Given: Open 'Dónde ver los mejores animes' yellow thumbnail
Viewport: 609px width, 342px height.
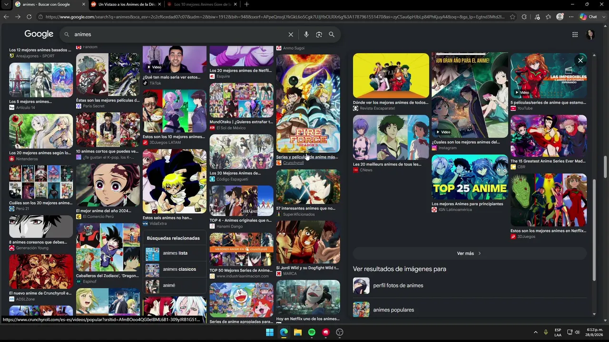Looking at the screenshot, I should [x=391, y=76].
